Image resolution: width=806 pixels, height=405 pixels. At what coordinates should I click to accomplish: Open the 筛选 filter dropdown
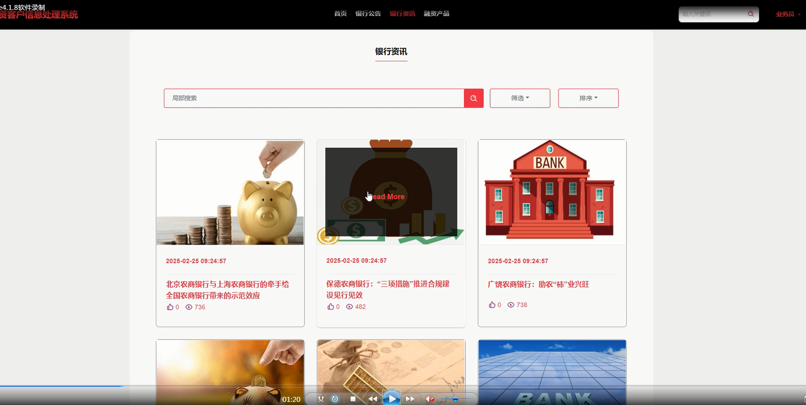coord(520,98)
